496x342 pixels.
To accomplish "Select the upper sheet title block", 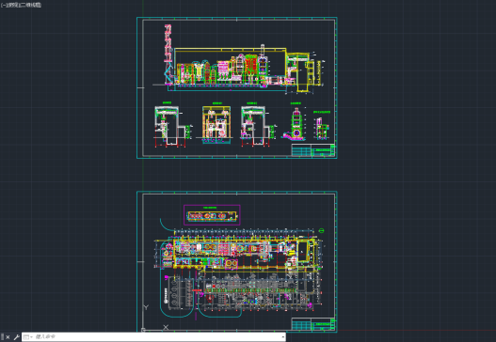I will coord(312,150).
